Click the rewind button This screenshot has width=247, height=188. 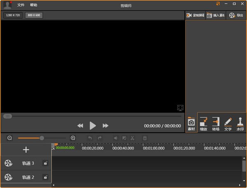point(80,126)
